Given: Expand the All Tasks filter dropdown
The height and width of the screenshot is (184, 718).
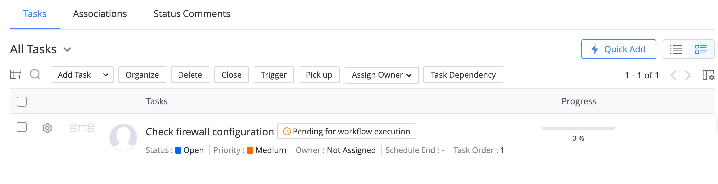Looking at the screenshot, I should 67,50.
